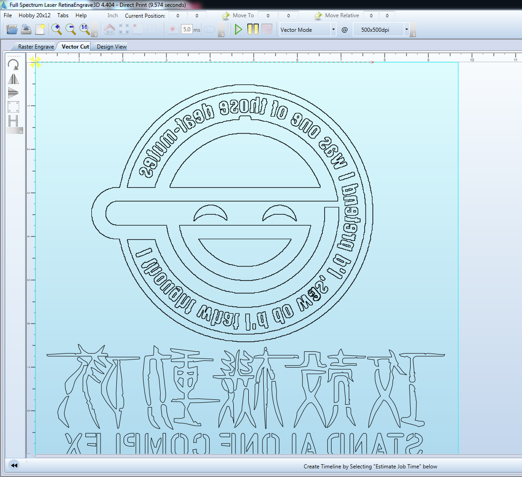
Task: Click the Move Relative X field
Action: (371, 15)
